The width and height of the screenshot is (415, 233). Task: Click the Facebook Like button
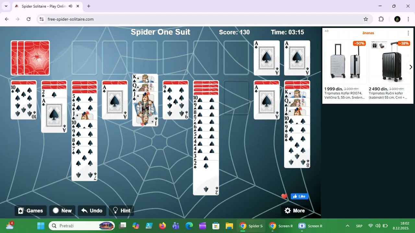[x=299, y=196]
